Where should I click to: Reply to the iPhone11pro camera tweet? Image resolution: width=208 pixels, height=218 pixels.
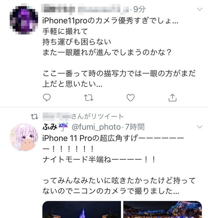[x=47, y=97]
